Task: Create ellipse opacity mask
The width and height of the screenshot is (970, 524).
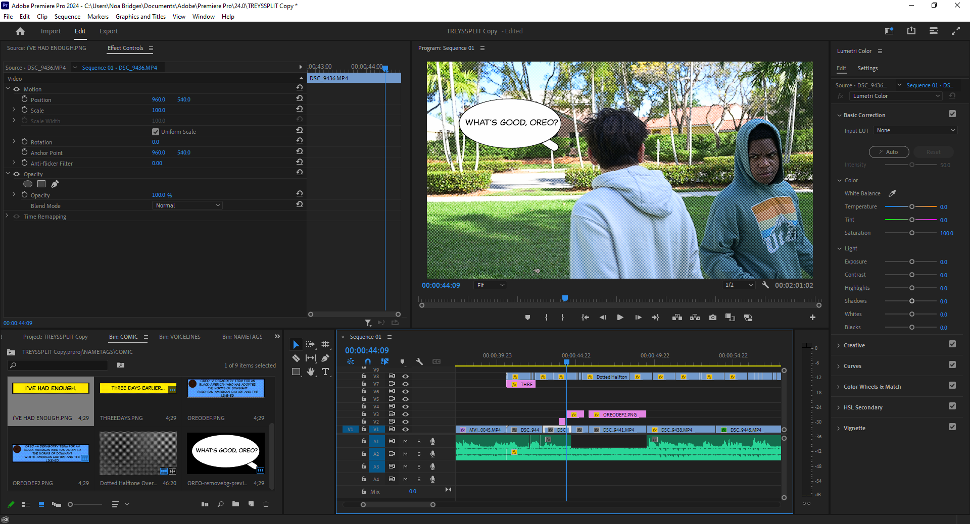Action: coord(28,184)
